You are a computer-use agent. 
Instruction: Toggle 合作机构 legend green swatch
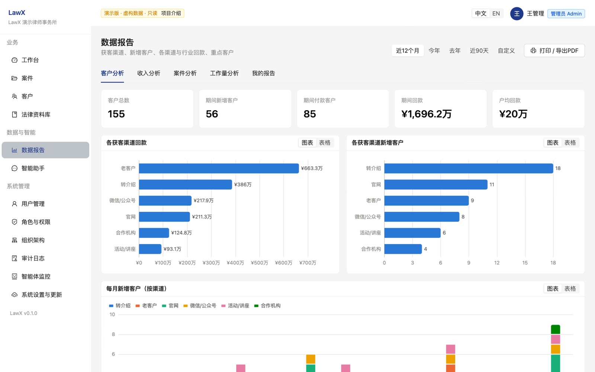256,306
